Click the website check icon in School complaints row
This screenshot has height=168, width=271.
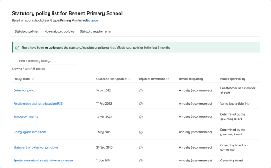(x=141, y=117)
